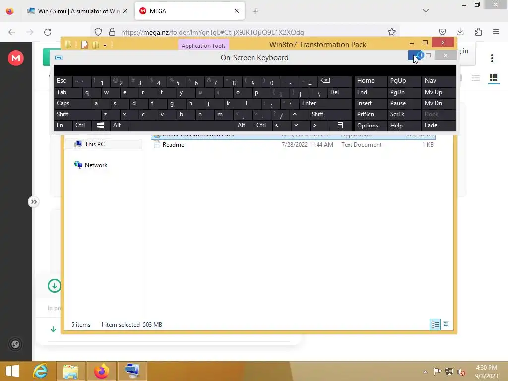Expand the MEGA sidebar with double-chevron button
The height and width of the screenshot is (381, 508).
pyautogui.click(x=33, y=202)
